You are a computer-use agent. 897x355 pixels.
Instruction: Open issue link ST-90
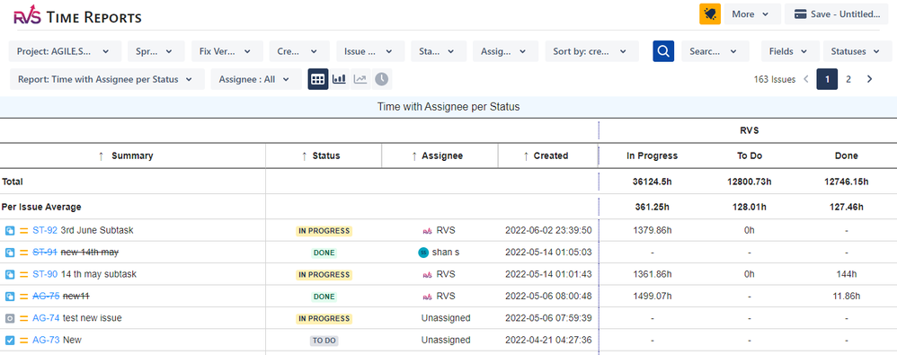[x=45, y=274]
